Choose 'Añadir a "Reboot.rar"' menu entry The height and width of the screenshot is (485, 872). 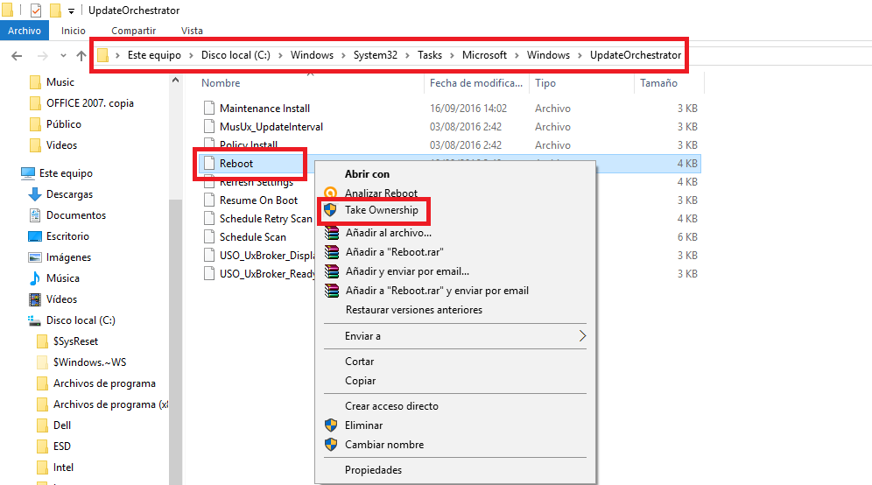394,252
